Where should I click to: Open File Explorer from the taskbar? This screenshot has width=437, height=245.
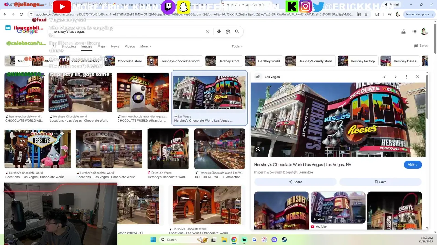click(224, 240)
